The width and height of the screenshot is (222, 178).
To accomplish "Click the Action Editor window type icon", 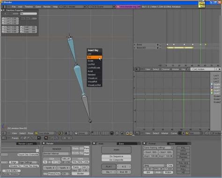I will (137, 69).
